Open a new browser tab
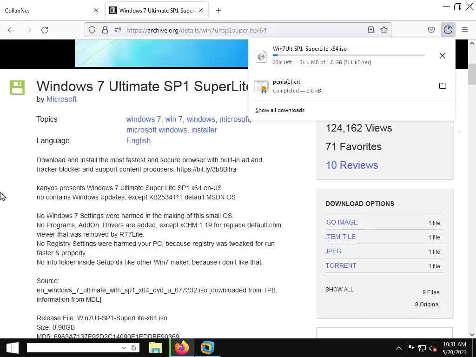This screenshot has height=357, width=476. coord(218,11)
